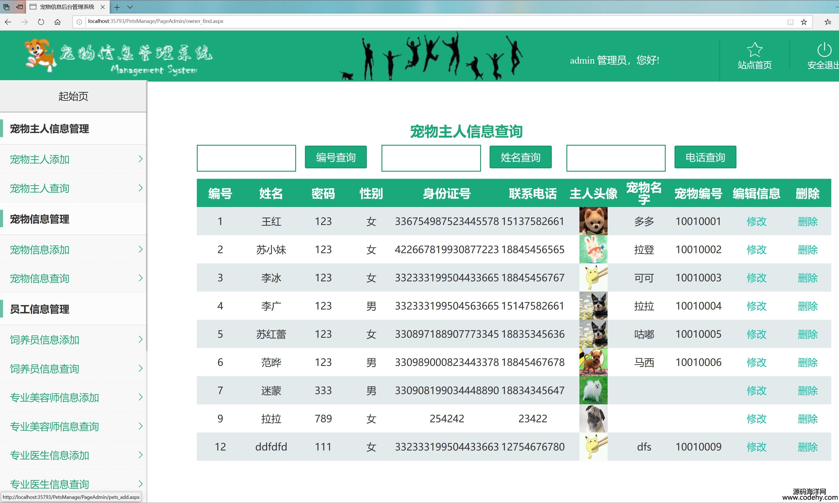The height and width of the screenshot is (503, 839).
Task: Add page to favorites star icon
Action: 804,22
